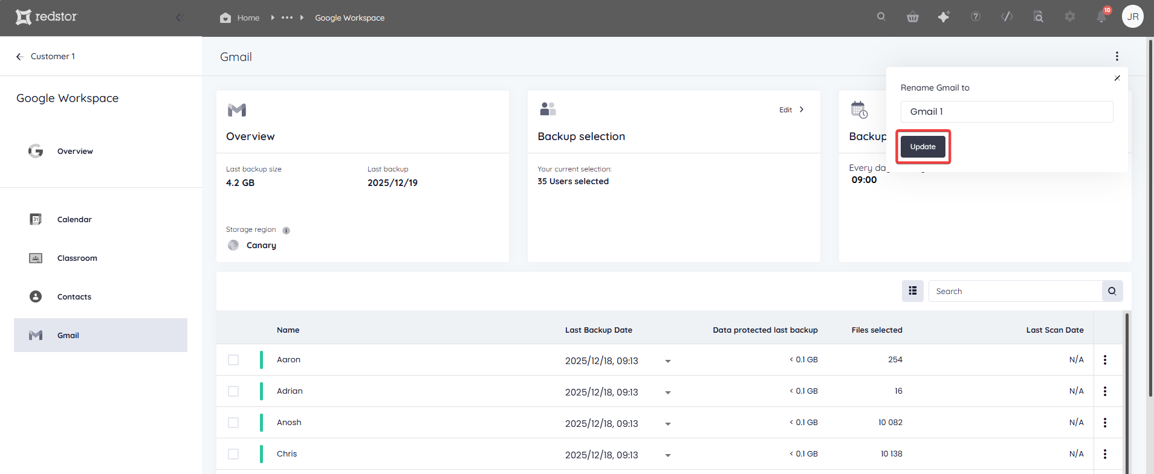The height and width of the screenshot is (474, 1154).
Task: Click the Canary storage region label
Action: 261,245
